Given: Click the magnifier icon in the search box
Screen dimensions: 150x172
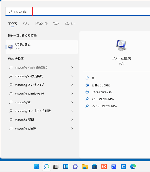Looking at the screenshot, I should (11, 11).
